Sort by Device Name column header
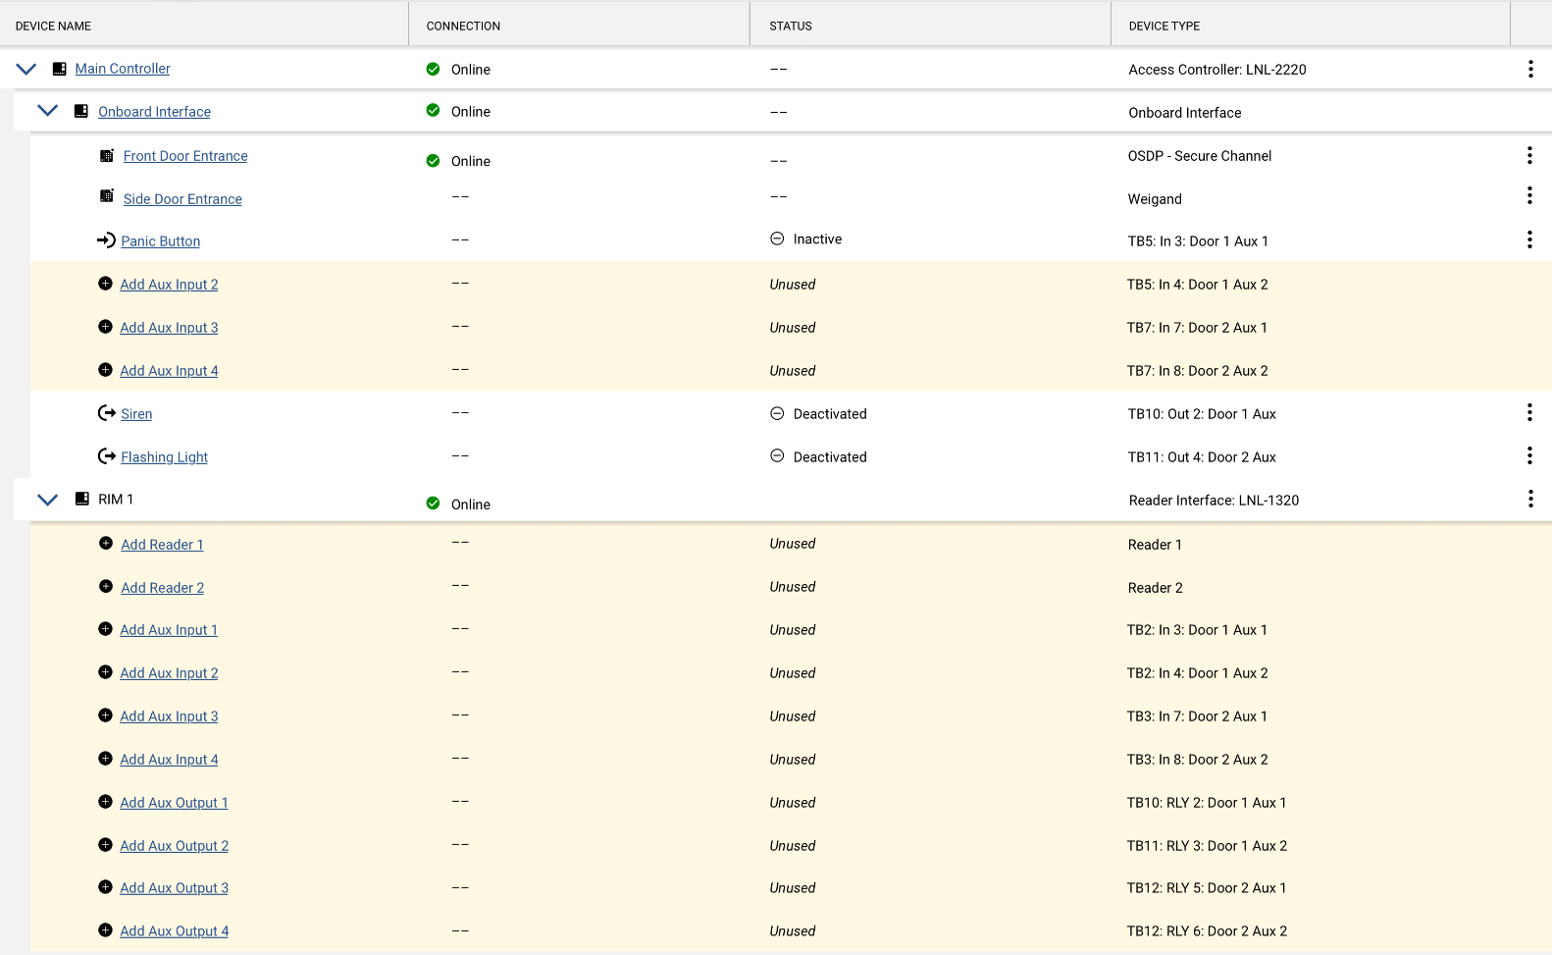The height and width of the screenshot is (955, 1552). click(x=53, y=27)
